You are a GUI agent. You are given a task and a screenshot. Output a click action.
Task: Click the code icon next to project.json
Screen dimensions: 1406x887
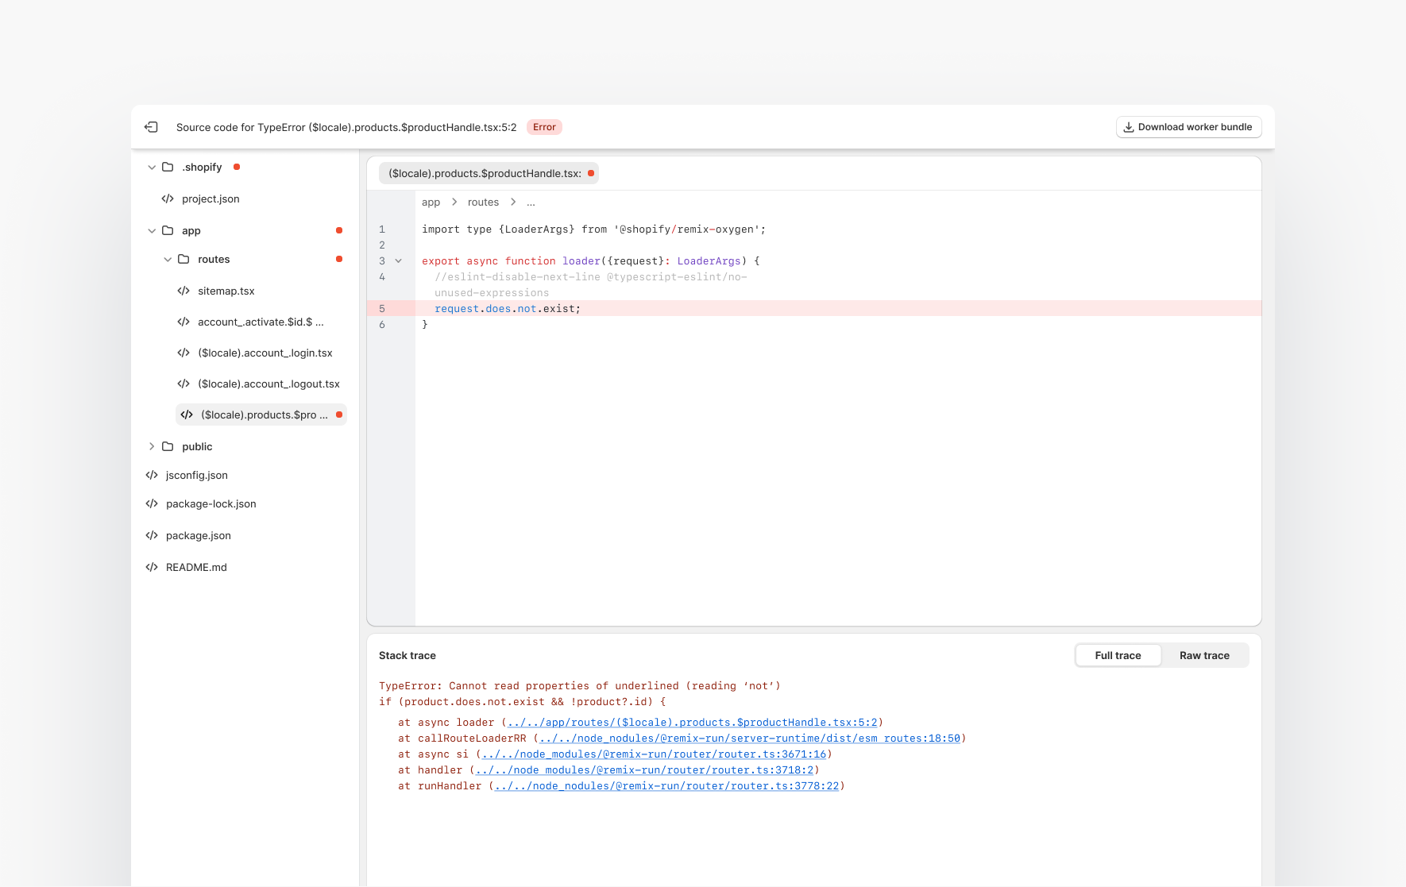coord(168,199)
